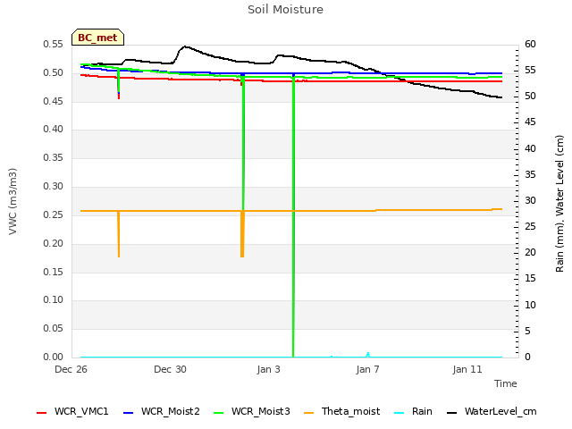Image resolution: width=572 pixels, height=429 pixels.
Task: Click the 60 right axis tick label
Action: 530,44
